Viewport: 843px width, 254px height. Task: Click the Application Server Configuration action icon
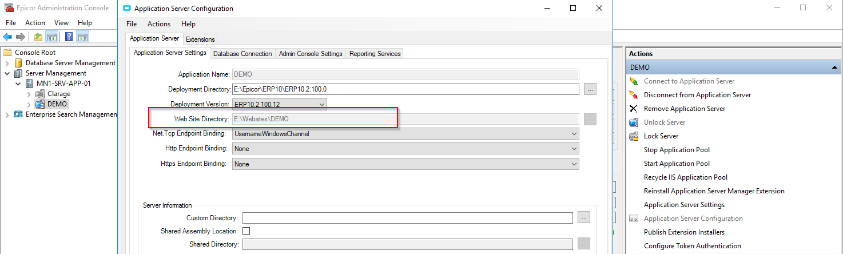coord(634,219)
